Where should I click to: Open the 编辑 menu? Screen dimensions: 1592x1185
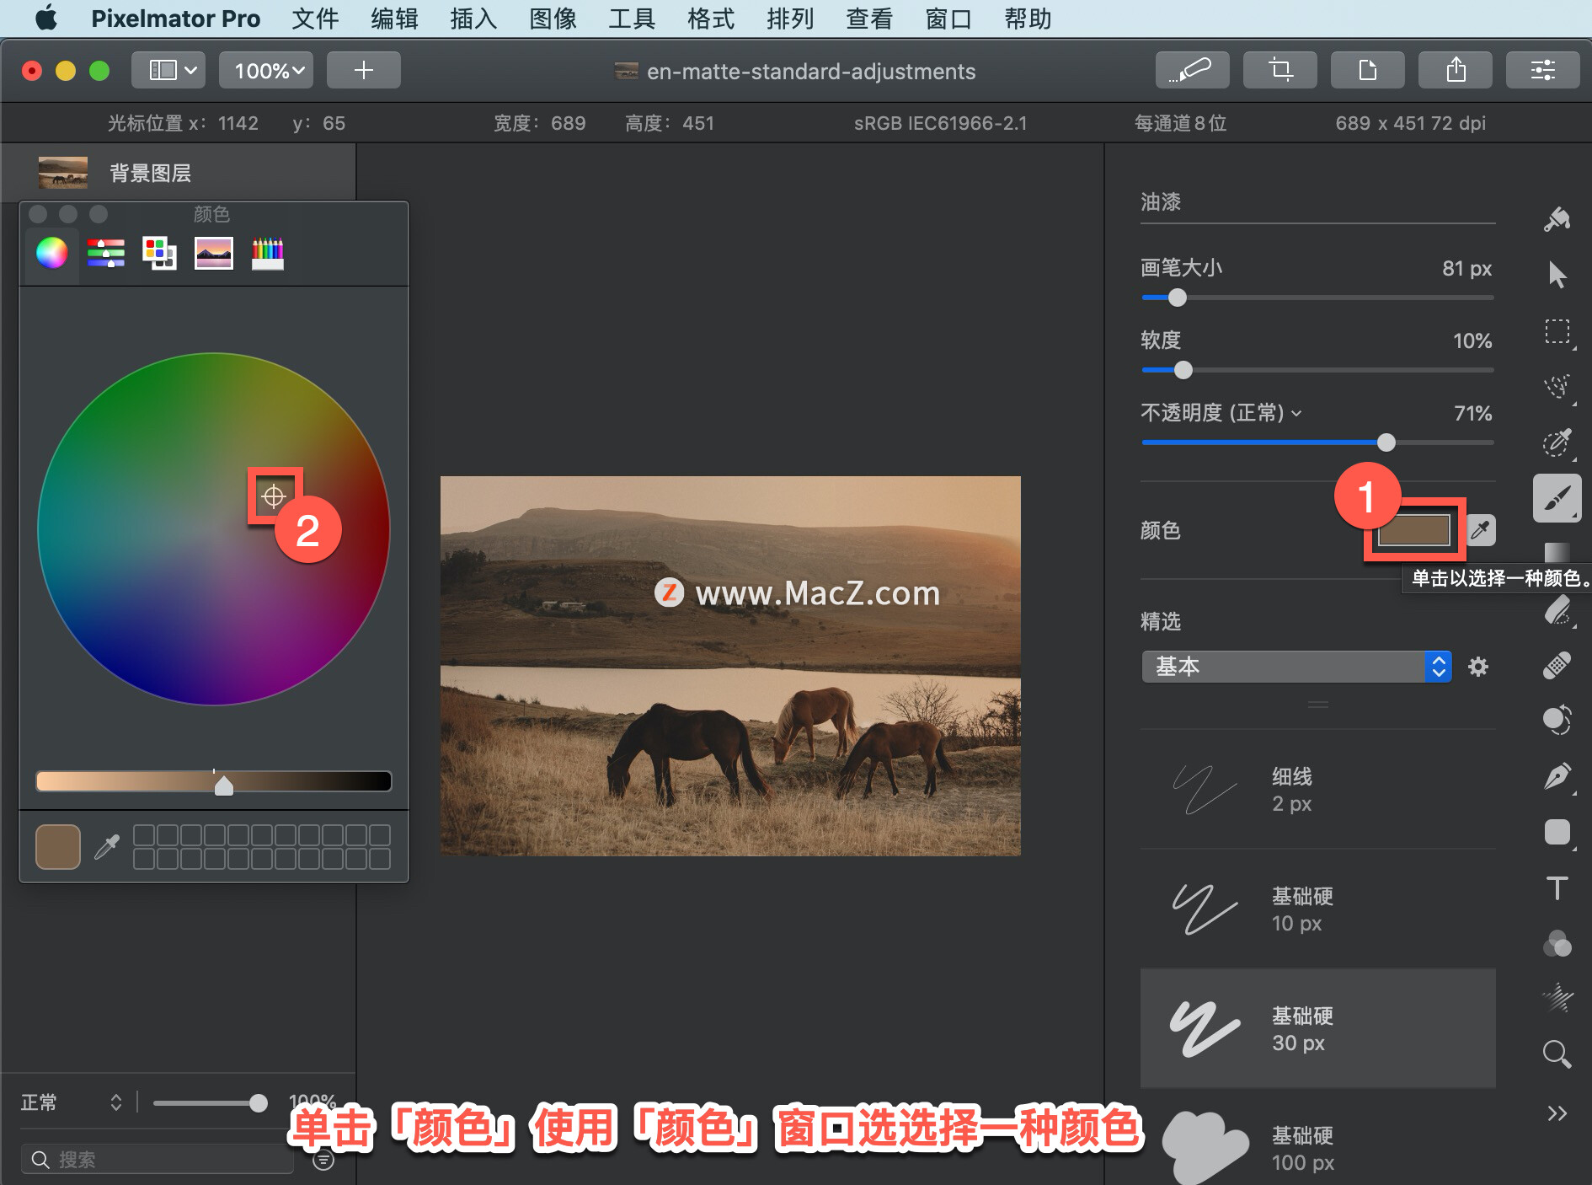(x=394, y=19)
